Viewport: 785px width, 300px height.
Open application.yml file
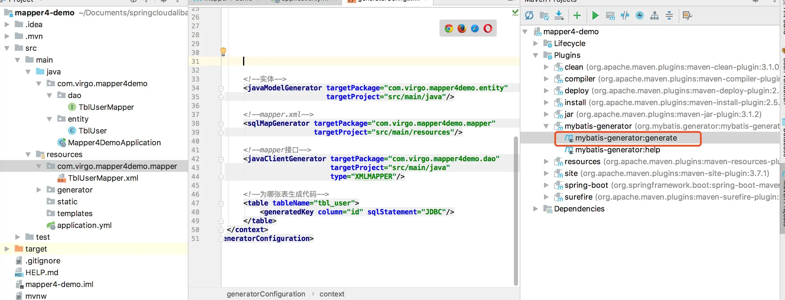(84, 225)
